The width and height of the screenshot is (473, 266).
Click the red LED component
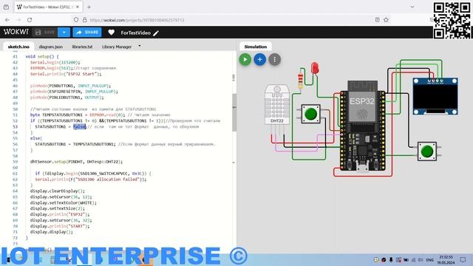[x=315, y=68]
